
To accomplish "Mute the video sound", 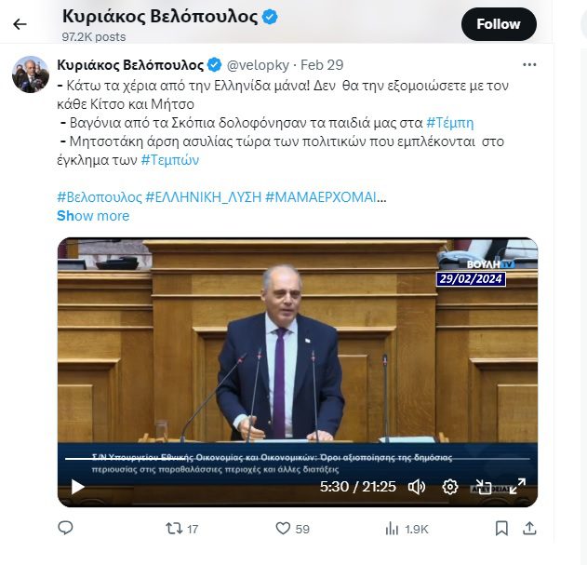I will click(417, 487).
